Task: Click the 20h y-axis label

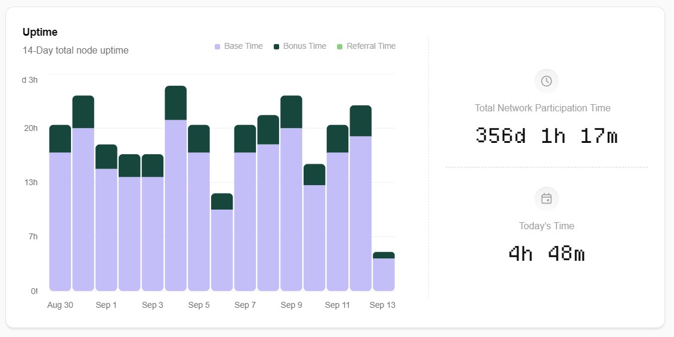Action: 31,128
